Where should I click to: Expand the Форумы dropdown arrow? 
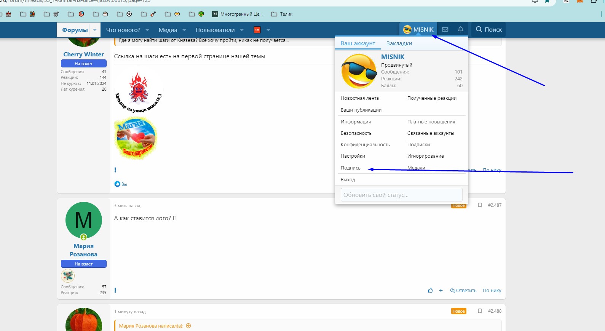point(95,30)
